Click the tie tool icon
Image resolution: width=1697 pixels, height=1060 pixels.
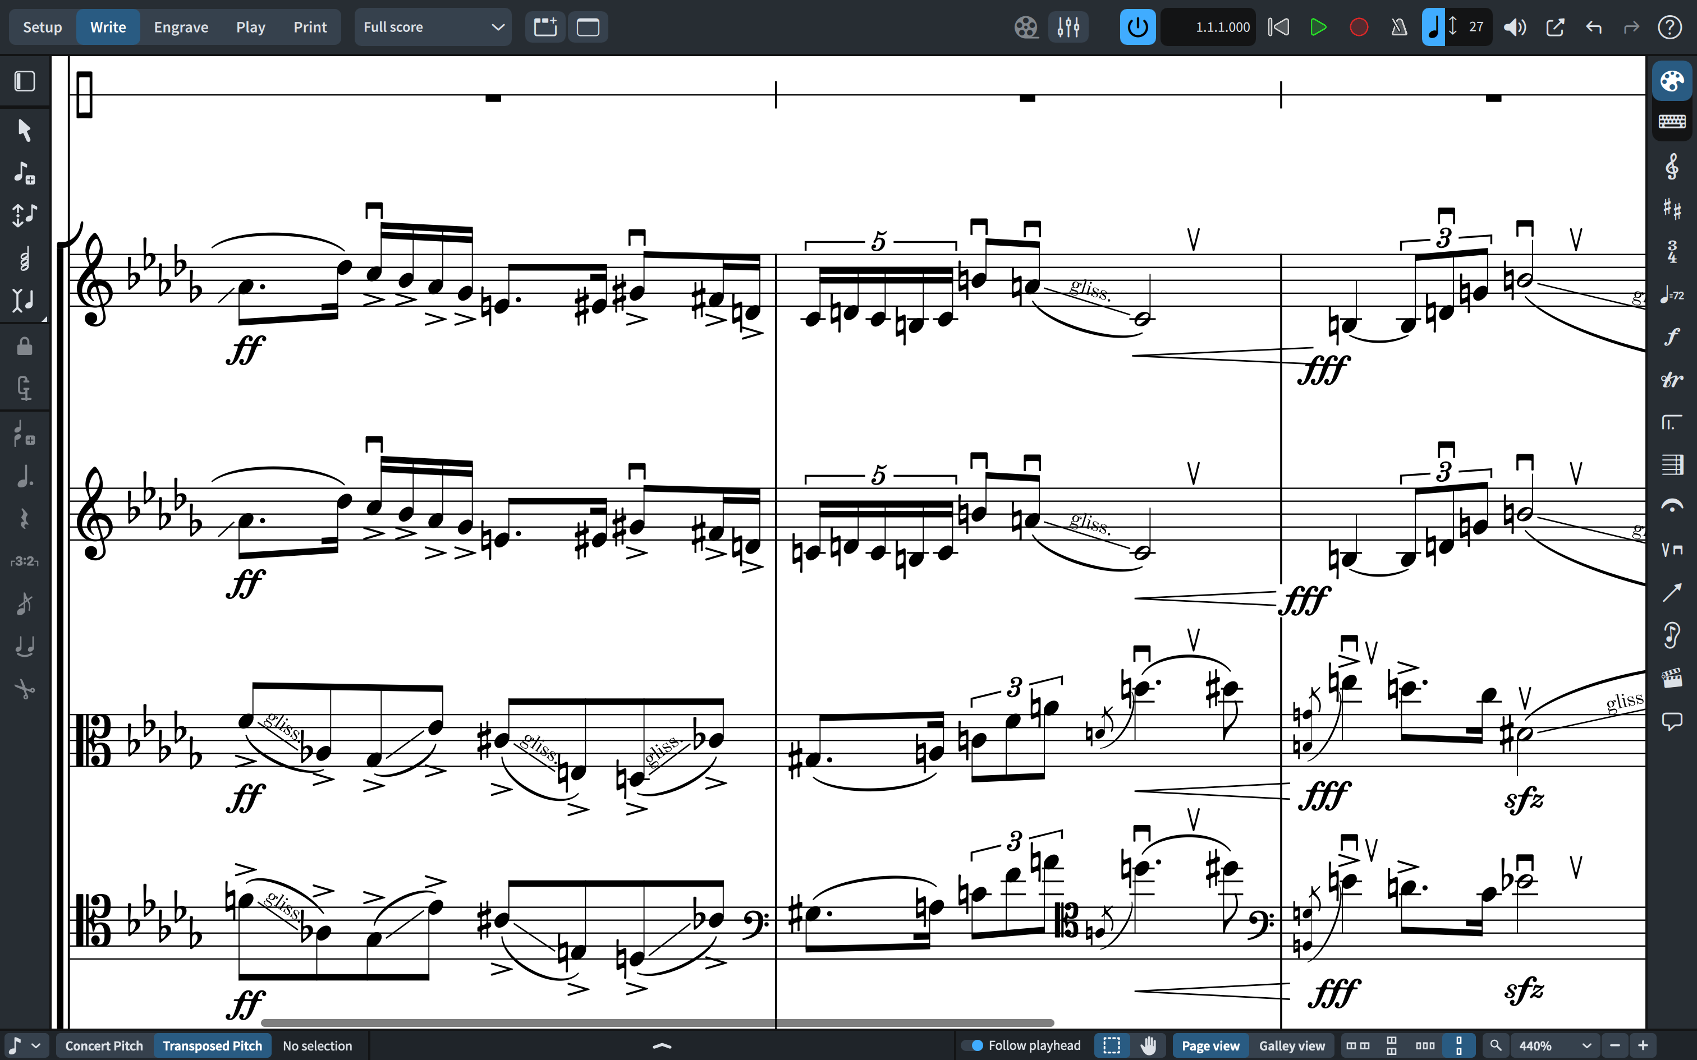click(25, 646)
